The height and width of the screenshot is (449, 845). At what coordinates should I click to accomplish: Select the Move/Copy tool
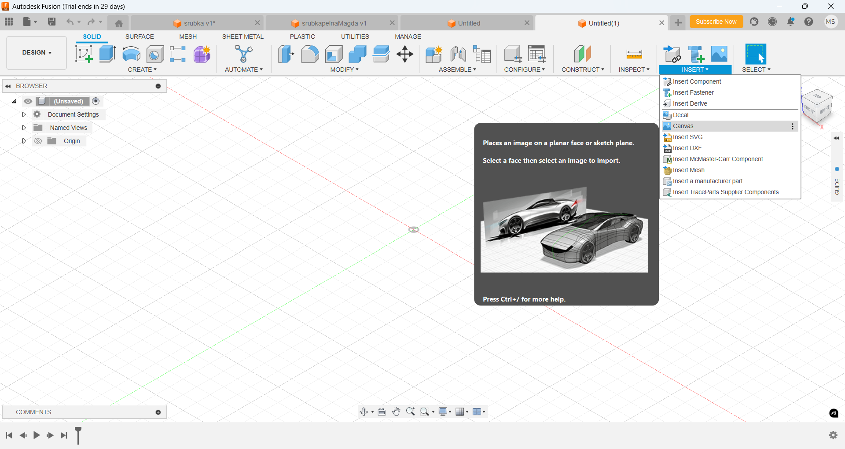pyautogui.click(x=405, y=54)
